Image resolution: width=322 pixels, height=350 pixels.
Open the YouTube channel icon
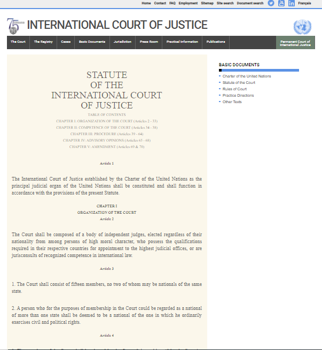point(281,3)
